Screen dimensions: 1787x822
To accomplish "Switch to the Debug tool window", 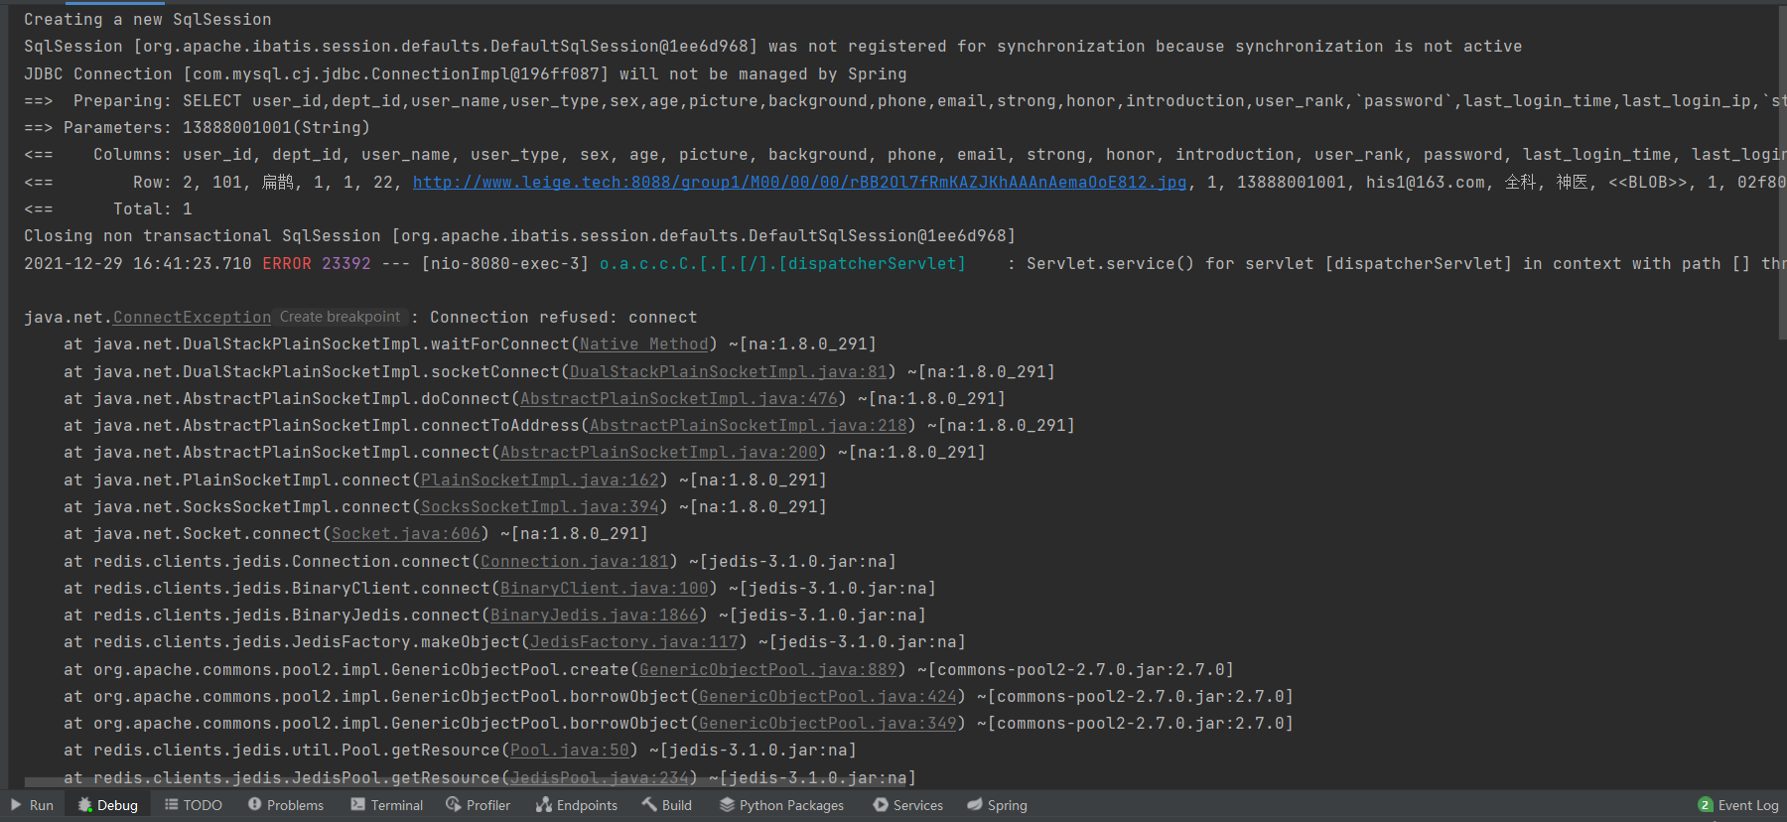I will [107, 805].
